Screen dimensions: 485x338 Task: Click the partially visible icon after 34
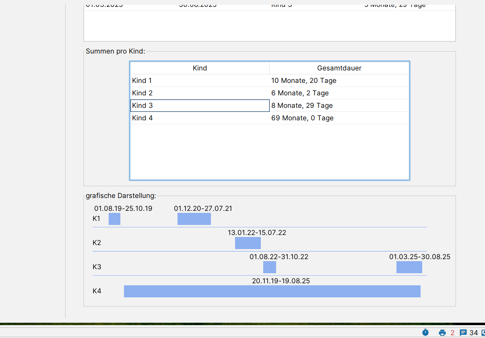tap(483, 333)
